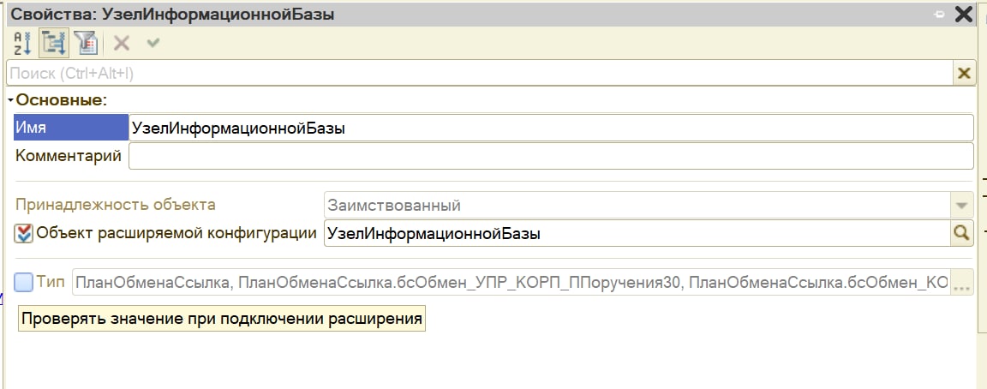987x389 pixels.
Task: Uncheck the Объект расширяемой конфигурации checkbox
Action: pos(24,233)
